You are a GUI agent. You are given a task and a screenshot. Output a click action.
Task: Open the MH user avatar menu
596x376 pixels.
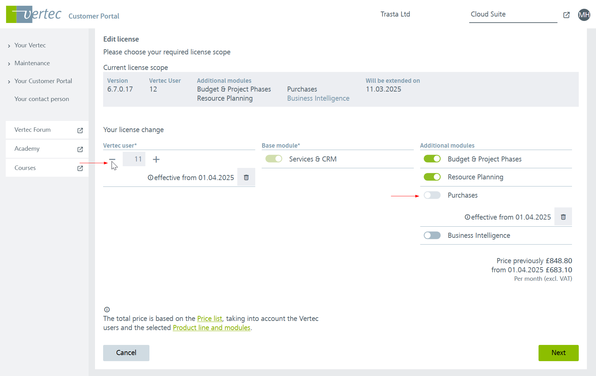click(x=584, y=15)
